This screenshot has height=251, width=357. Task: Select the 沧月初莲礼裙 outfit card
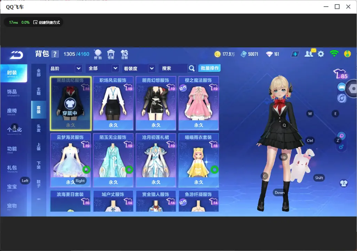[156, 160]
